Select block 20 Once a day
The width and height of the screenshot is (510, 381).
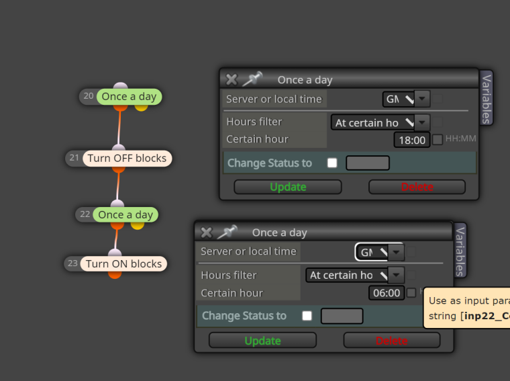tap(129, 97)
